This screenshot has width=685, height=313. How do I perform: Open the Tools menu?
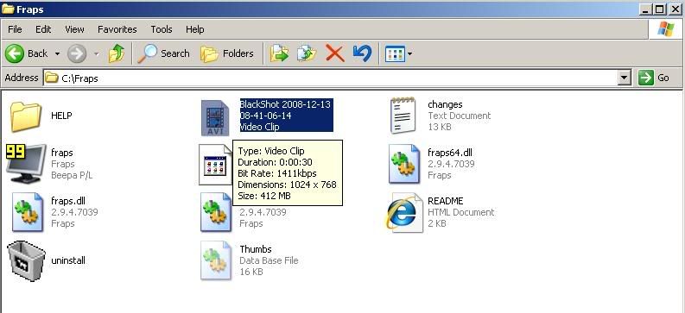point(162,29)
